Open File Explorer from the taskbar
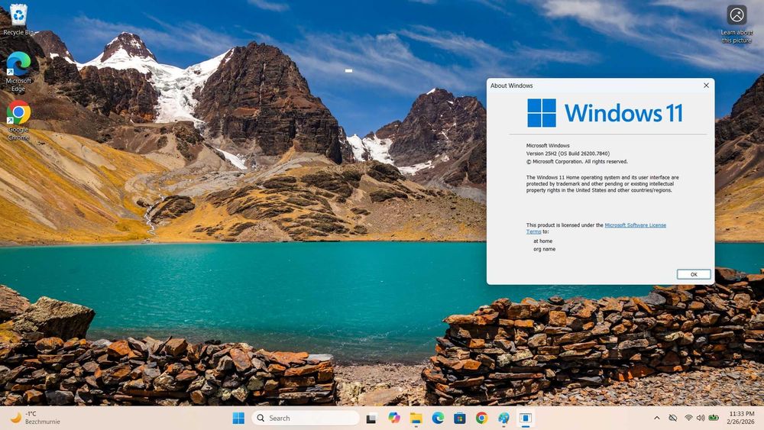The width and height of the screenshot is (764, 430). 416,418
